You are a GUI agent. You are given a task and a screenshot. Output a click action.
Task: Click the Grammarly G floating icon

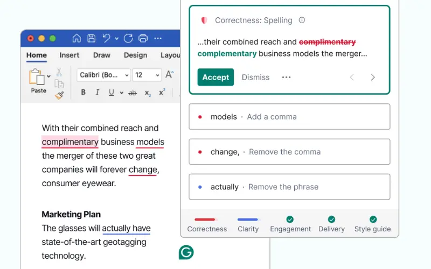(x=186, y=252)
